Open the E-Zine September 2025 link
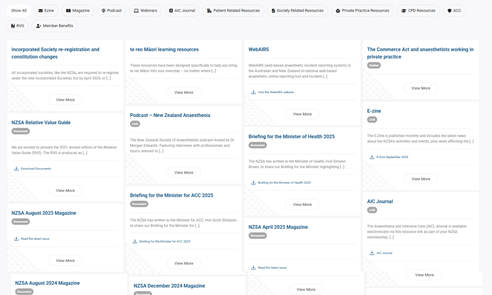Viewport: 492px width, 295px height. click(x=392, y=157)
